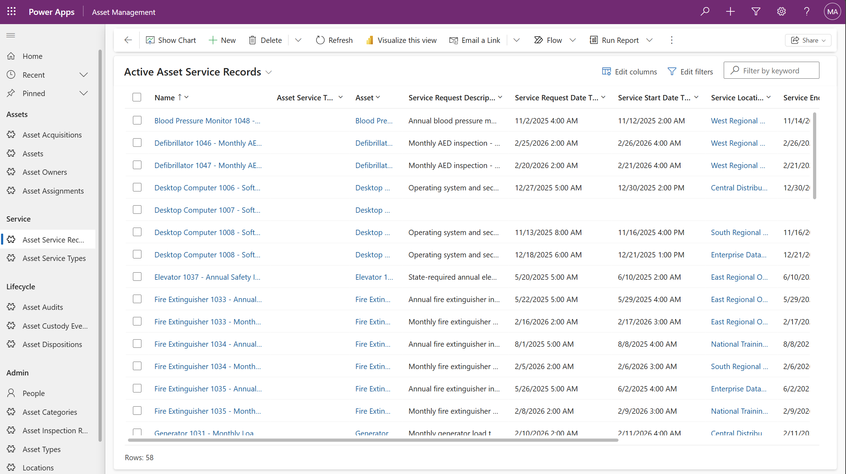Open Active Asset Service Records view selector

(x=198, y=72)
